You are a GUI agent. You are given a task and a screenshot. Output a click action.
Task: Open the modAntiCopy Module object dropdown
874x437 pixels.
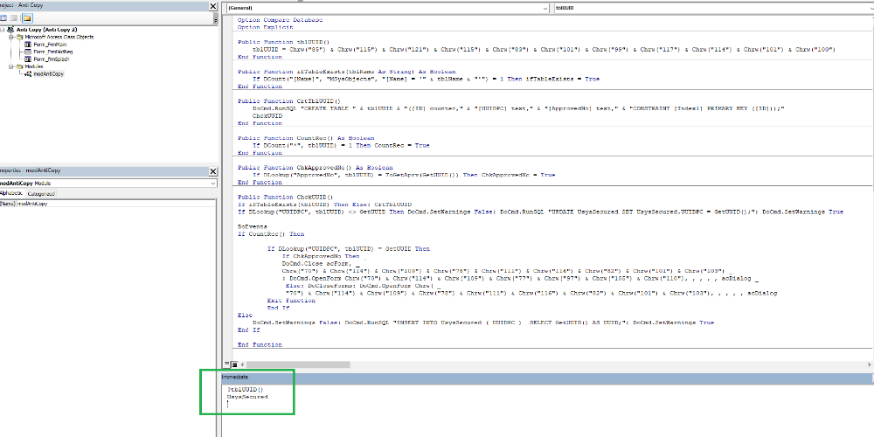click(213, 184)
